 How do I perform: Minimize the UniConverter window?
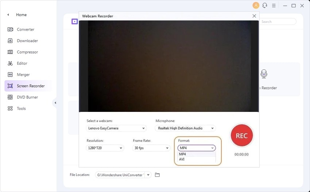coord(285,6)
